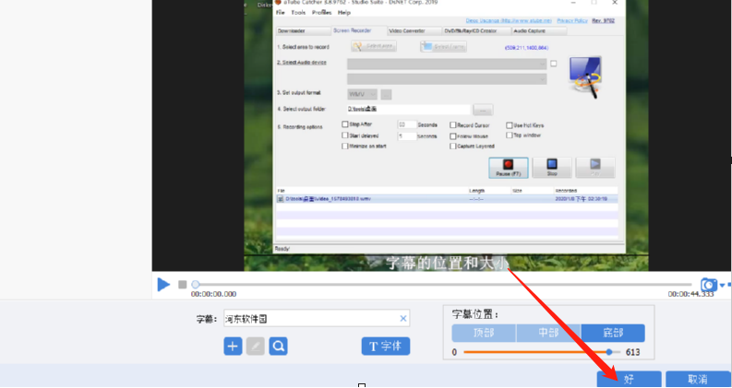Expand the first audio device dropdown
This screenshot has width=732, height=388.
(x=447, y=64)
